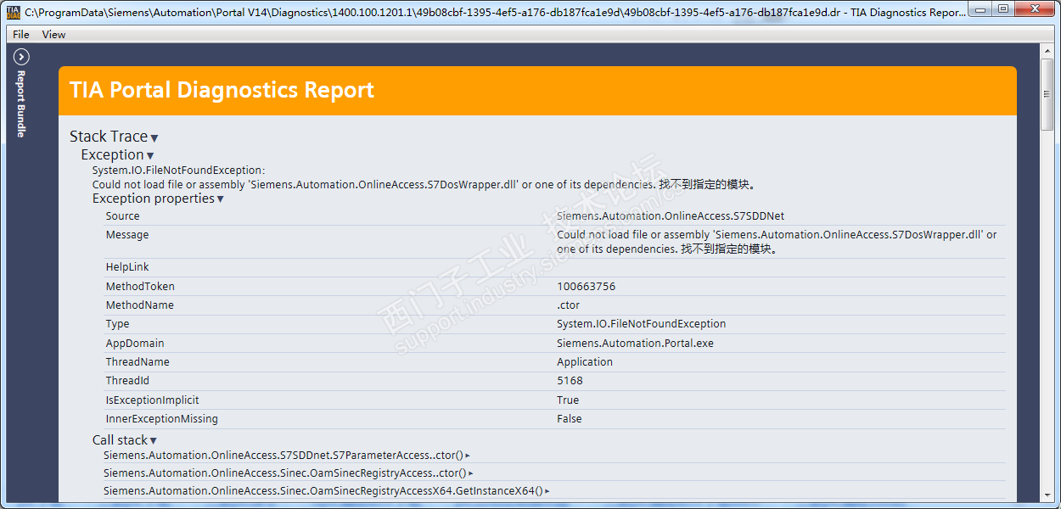This screenshot has height=509, width=1061.
Task: Select the True value of IsExceptionImplicit
Action: [x=568, y=400]
